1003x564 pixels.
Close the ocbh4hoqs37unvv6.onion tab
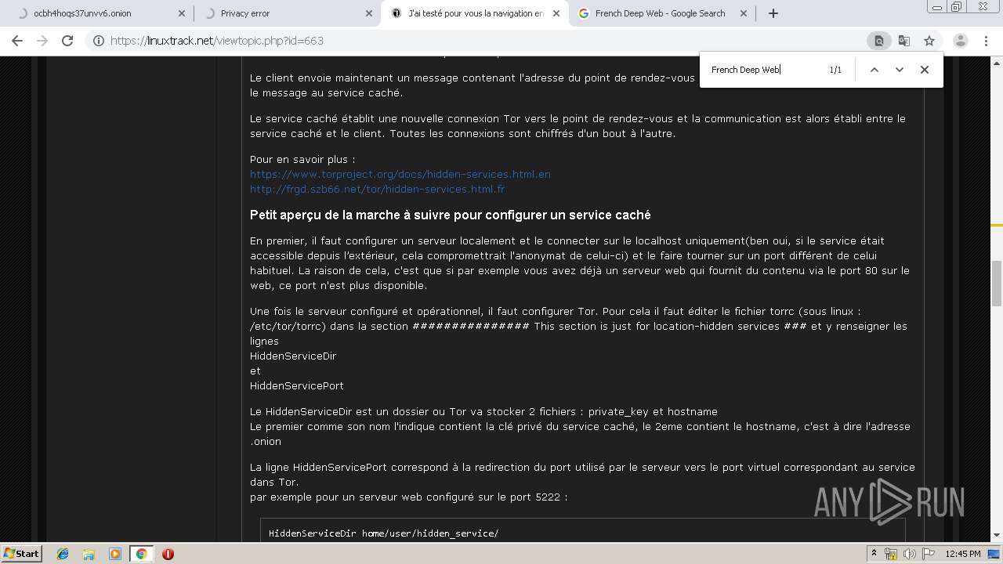182,13
